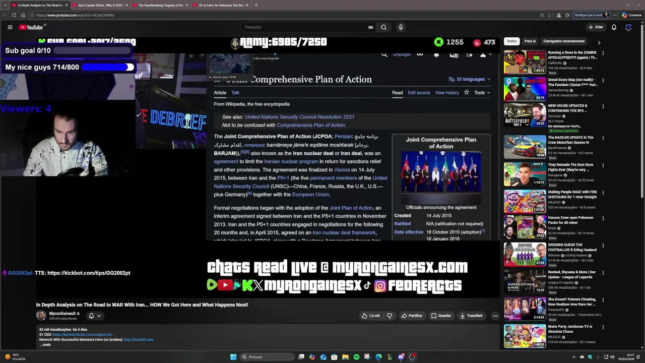Open Spotify from the taskbar
645x363 pixels.
click(356, 357)
